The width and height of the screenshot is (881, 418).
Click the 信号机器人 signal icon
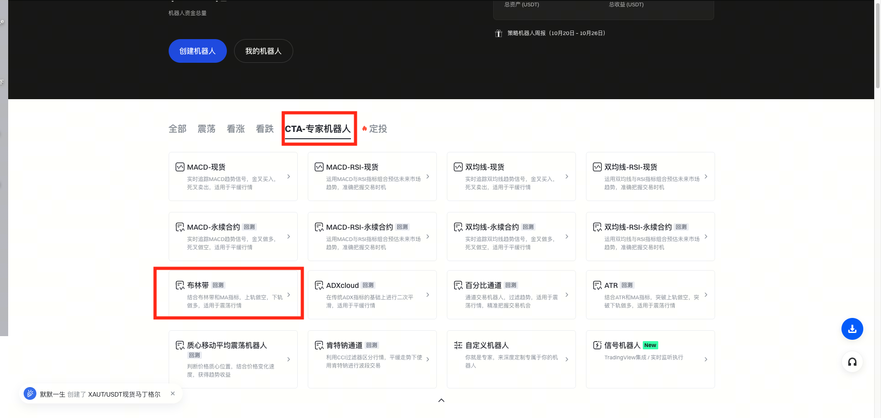(597, 345)
